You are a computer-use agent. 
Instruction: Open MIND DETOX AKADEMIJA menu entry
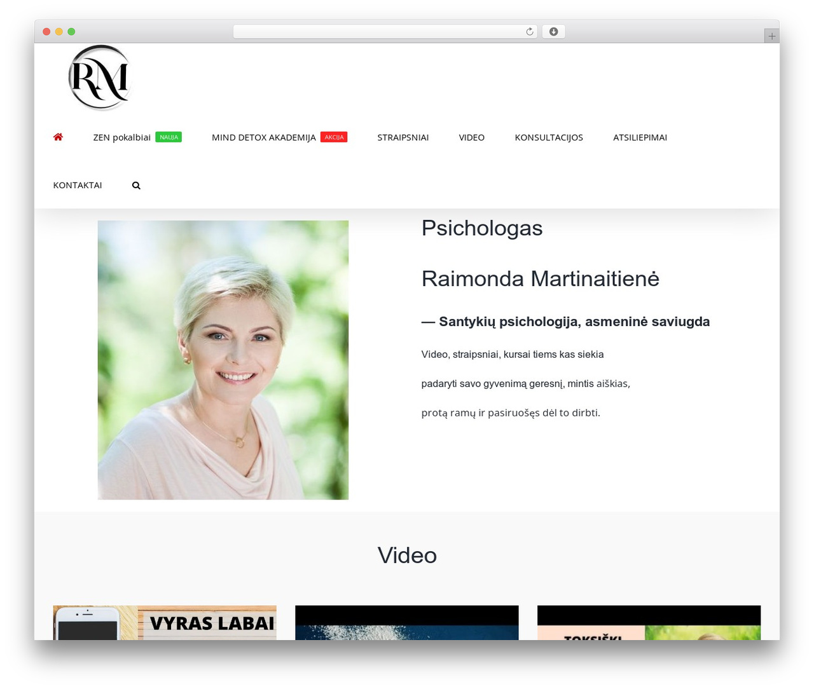263,137
